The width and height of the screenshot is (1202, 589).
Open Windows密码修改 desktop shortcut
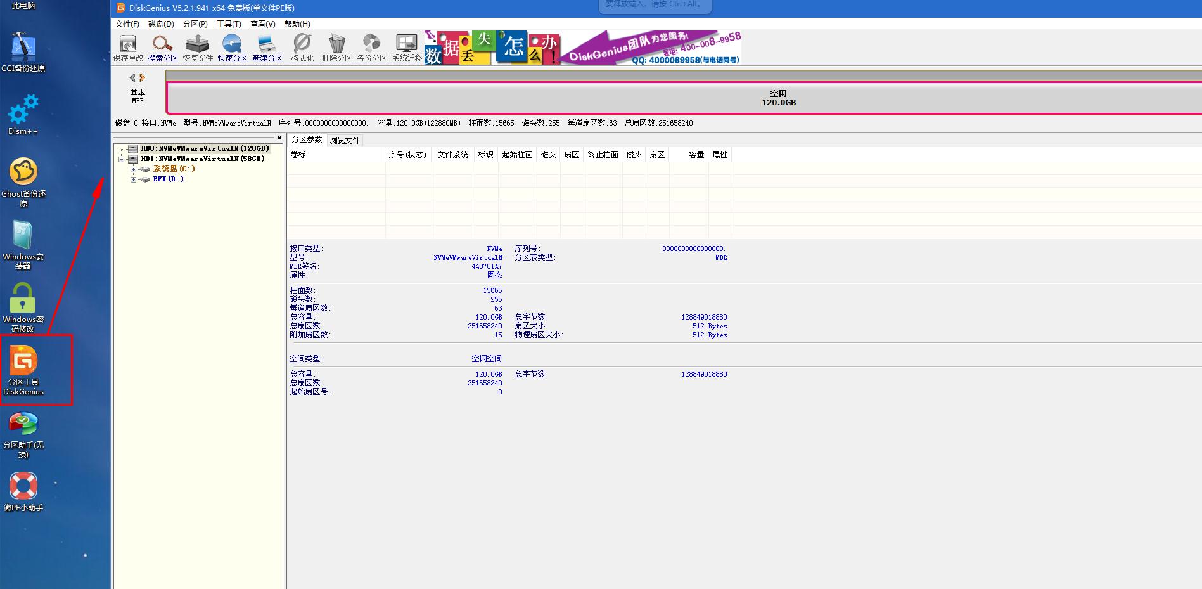23,307
